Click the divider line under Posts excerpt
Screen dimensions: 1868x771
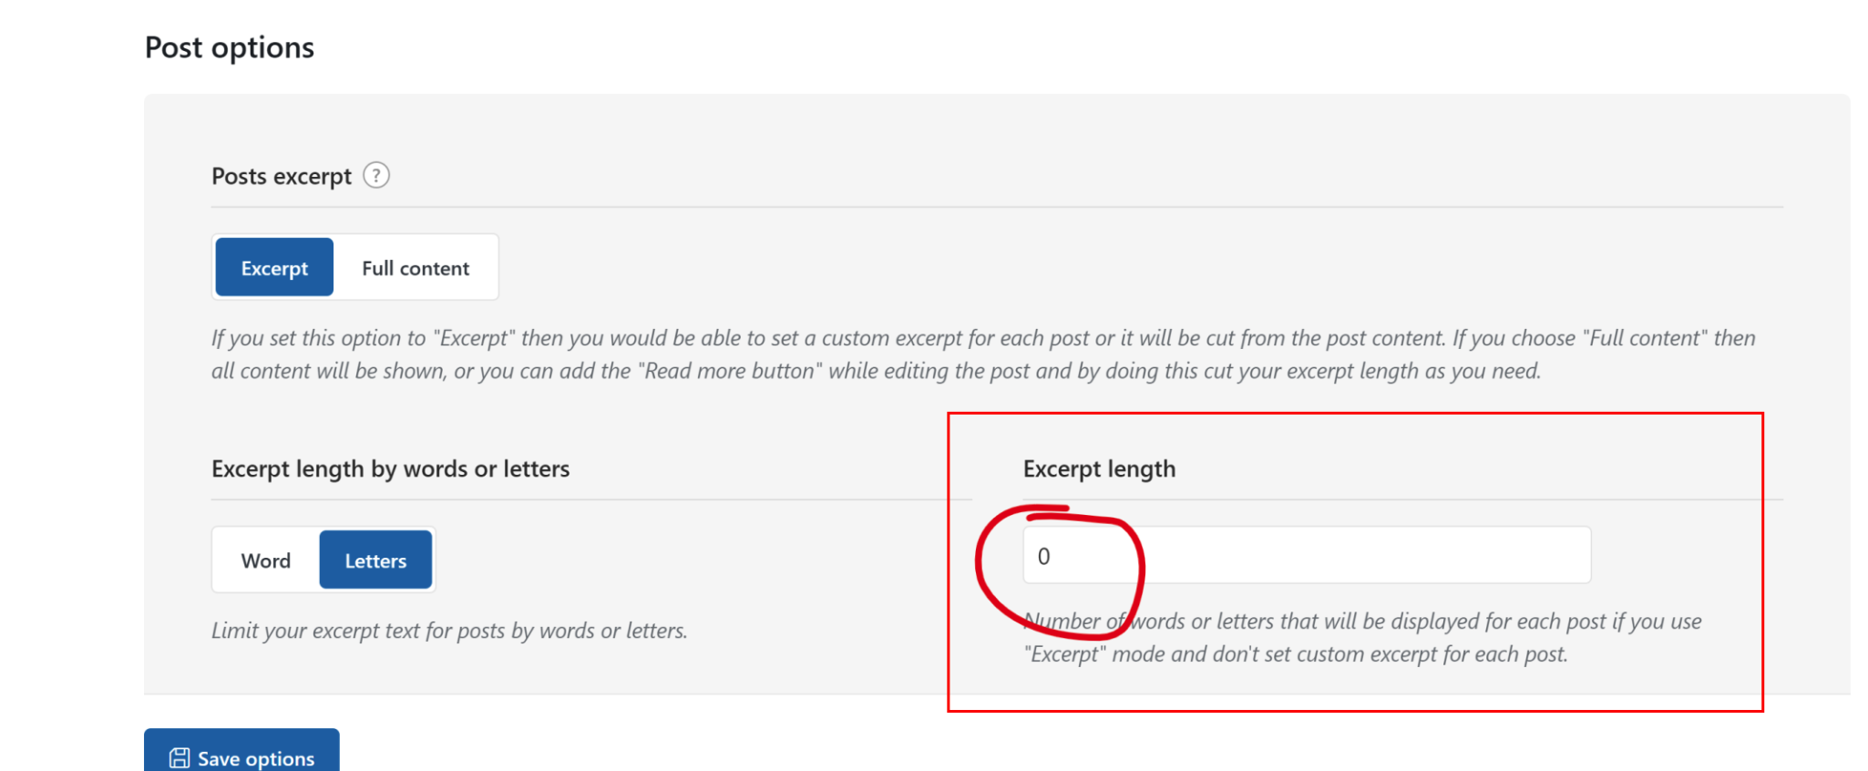pos(997,207)
